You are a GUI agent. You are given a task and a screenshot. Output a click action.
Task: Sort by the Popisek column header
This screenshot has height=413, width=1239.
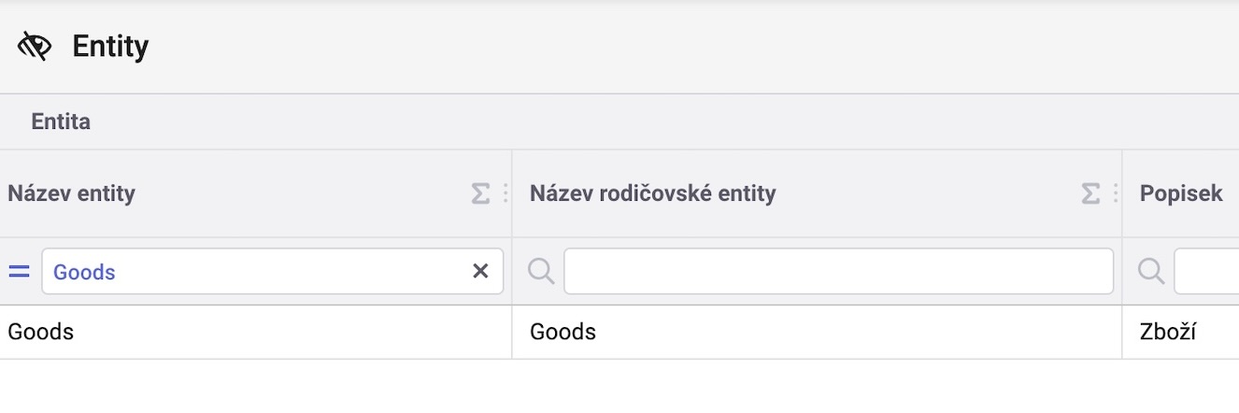click(1181, 193)
